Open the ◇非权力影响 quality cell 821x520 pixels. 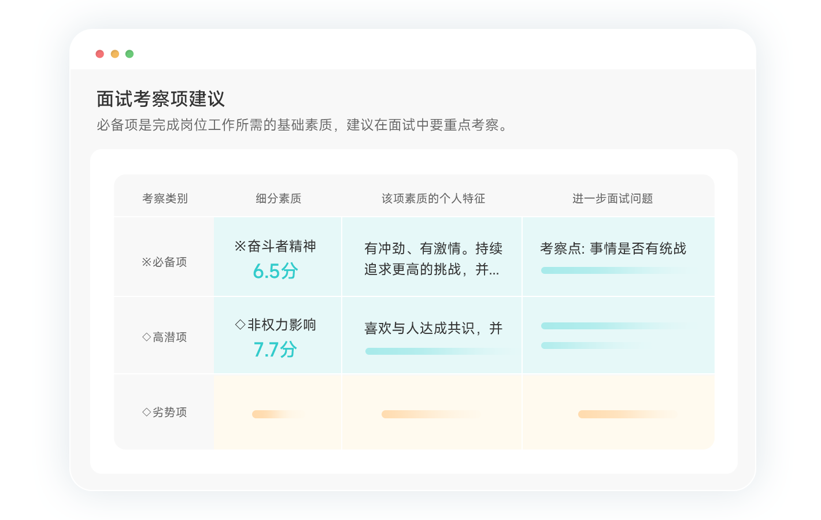pyautogui.click(x=275, y=325)
